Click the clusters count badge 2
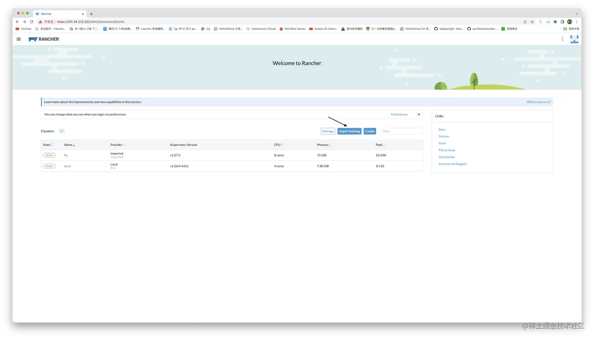 (62, 131)
